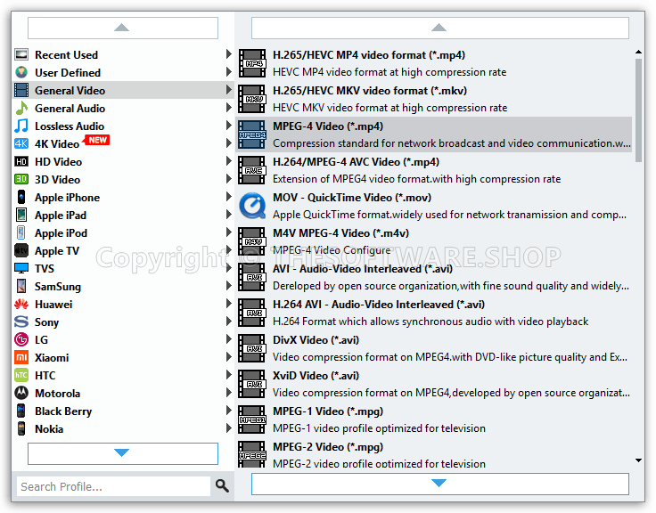Click the Search Profile input field
Viewport: 656px width, 513px height.
(x=113, y=486)
